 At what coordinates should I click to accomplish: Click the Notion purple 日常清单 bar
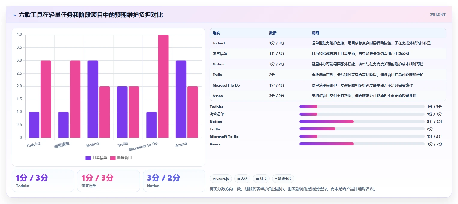click(93, 99)
